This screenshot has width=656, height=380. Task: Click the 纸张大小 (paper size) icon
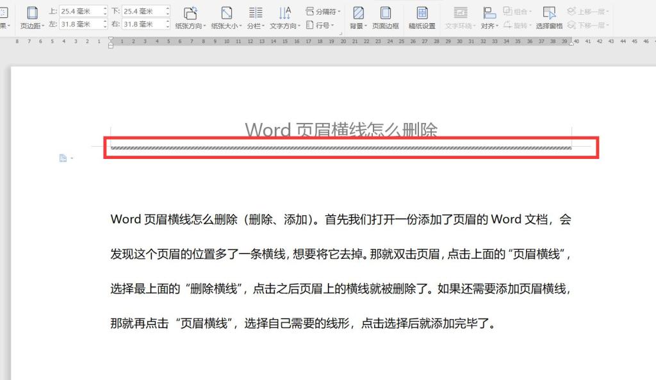(227, 13)
